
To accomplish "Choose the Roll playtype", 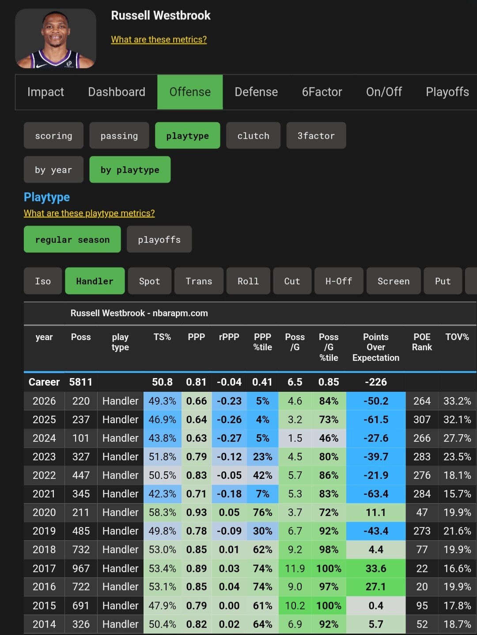I will pyautogui.click(x=248, y=281).
